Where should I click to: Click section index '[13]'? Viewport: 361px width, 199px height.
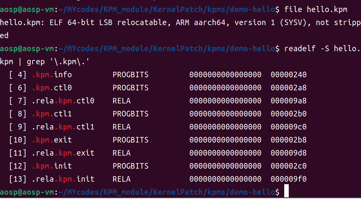pos(18,179)
